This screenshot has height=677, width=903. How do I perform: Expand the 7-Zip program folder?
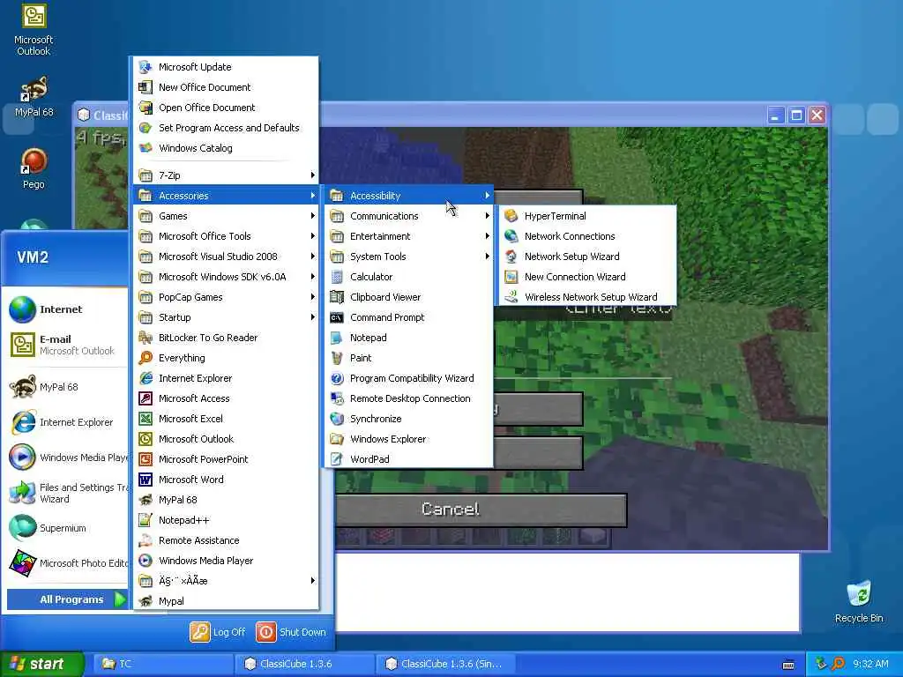[226, 175]
